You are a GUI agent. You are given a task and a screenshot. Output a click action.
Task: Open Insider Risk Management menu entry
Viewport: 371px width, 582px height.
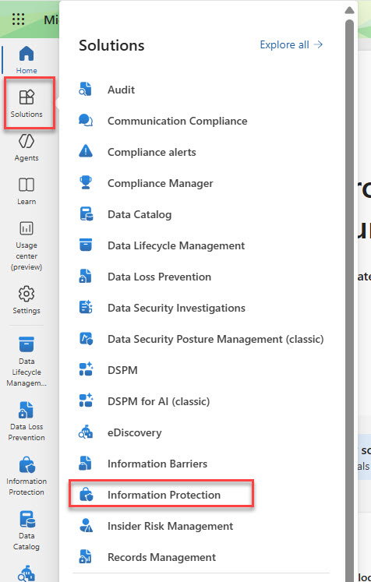coord(171,527)
